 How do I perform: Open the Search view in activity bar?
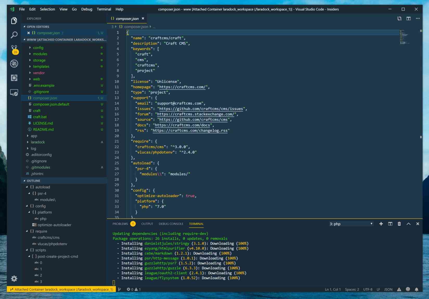click(14, 35)
